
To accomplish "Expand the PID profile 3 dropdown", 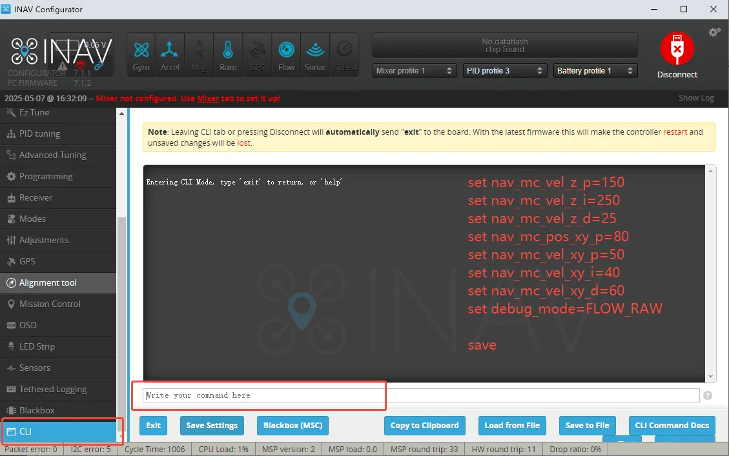I will pyautogui.click(x=504, y=70).
